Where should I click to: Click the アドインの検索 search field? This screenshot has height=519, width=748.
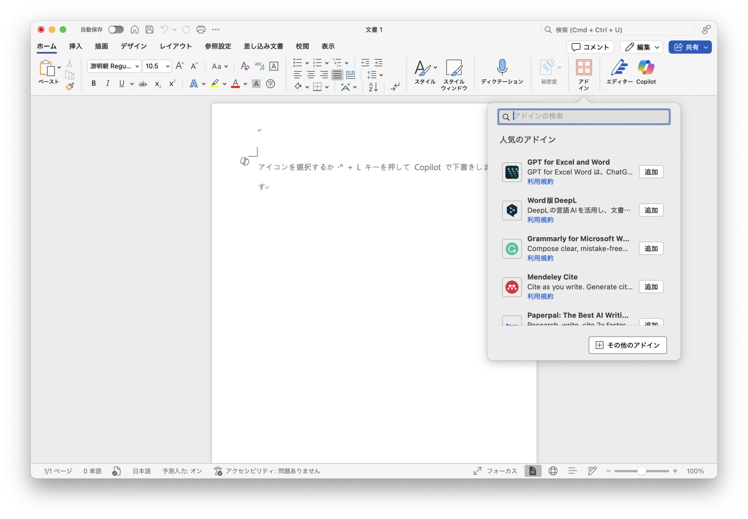click(584, 116)
